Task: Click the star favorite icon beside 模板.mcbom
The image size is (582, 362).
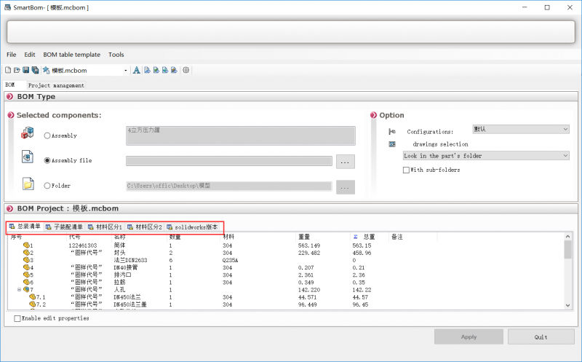Action: point(46,70)
